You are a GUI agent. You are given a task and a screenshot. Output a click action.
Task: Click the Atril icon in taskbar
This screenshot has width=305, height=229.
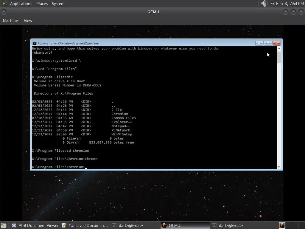point(14,225)
